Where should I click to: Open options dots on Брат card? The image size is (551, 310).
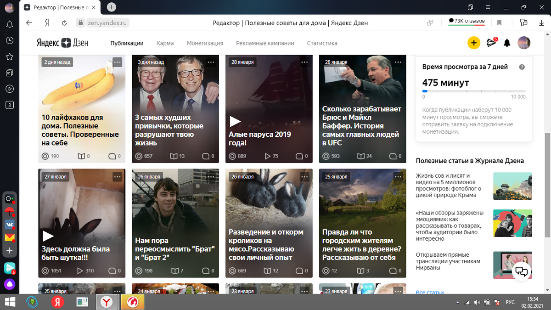pyautogui.click(x=211, y=176)
